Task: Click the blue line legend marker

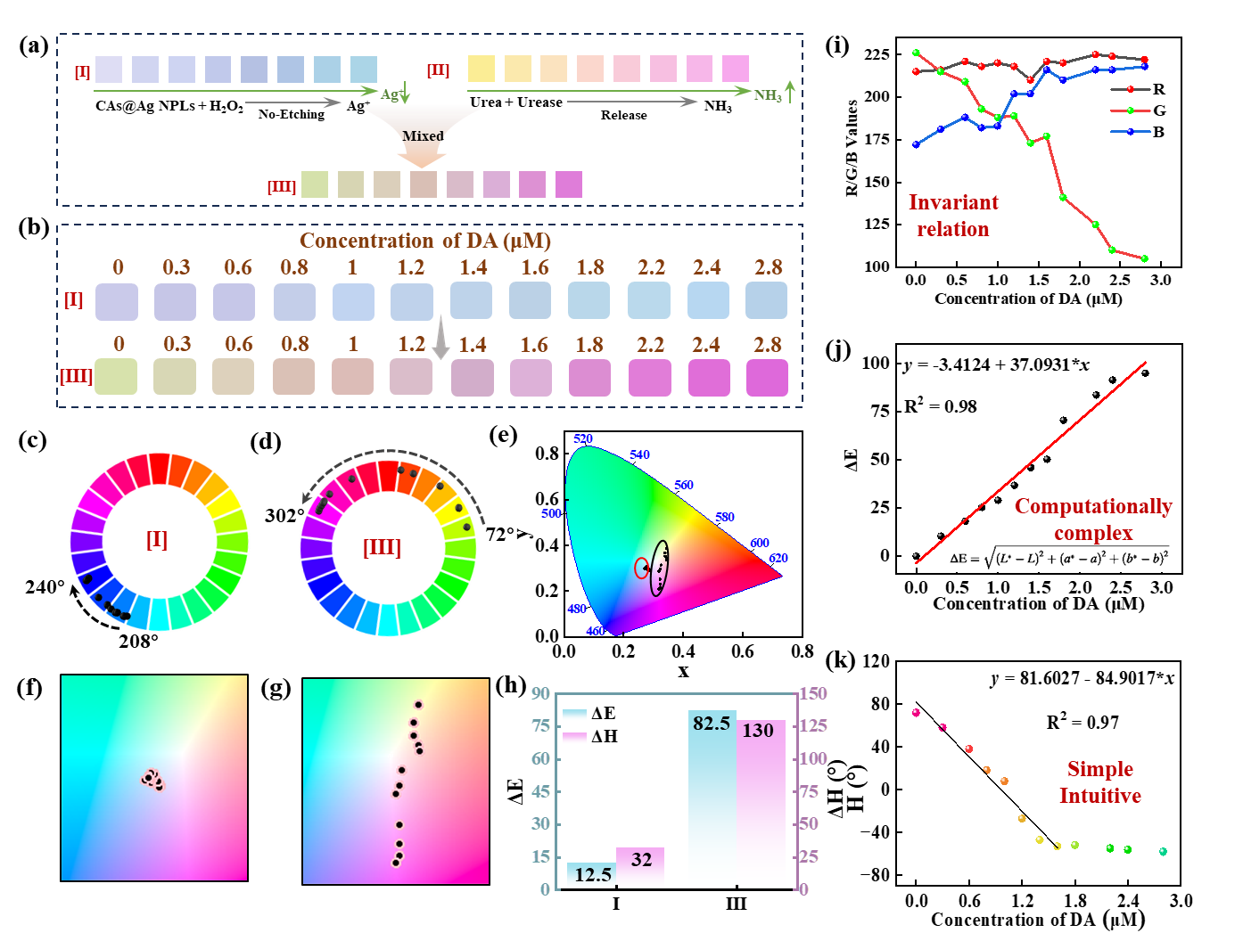Action: [x=1131, y=132]
